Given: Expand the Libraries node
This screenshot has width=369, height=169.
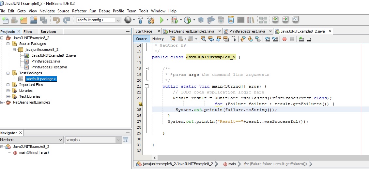Looking at the screenshot, I should pos(8,91).
